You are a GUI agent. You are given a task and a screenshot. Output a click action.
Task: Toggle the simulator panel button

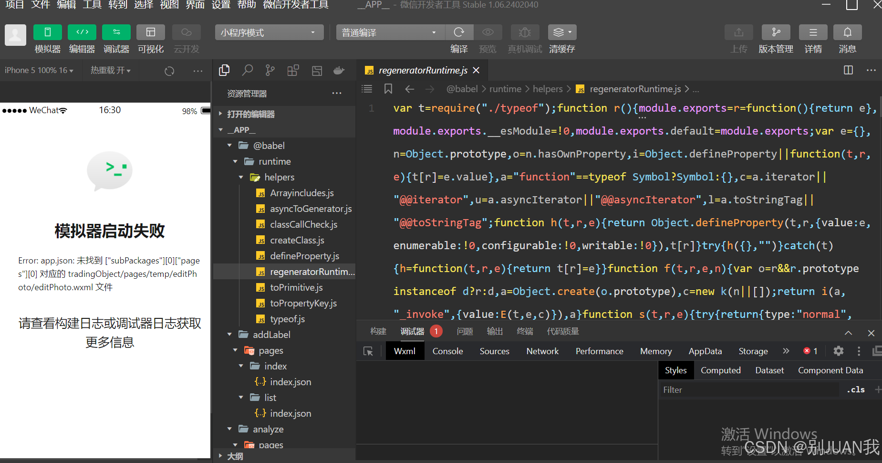(47, 32)
